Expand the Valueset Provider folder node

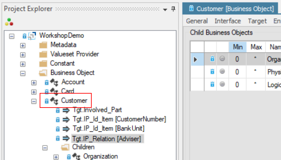(23, 54)
